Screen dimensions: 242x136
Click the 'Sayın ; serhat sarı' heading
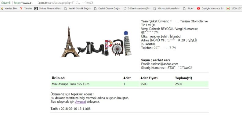coord(155,60)
